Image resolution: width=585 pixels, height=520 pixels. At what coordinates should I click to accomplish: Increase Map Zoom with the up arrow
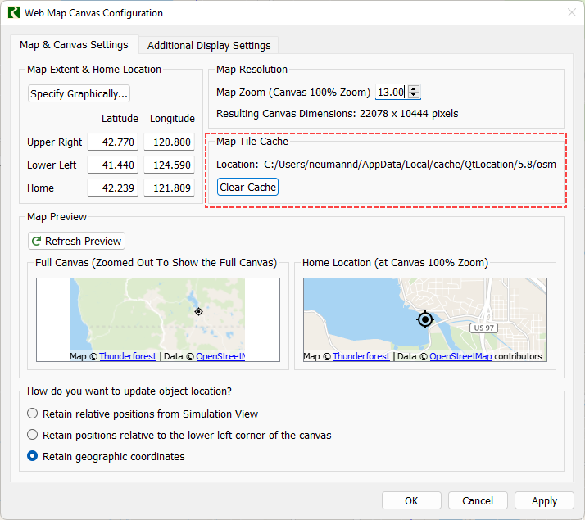point(414,89)
